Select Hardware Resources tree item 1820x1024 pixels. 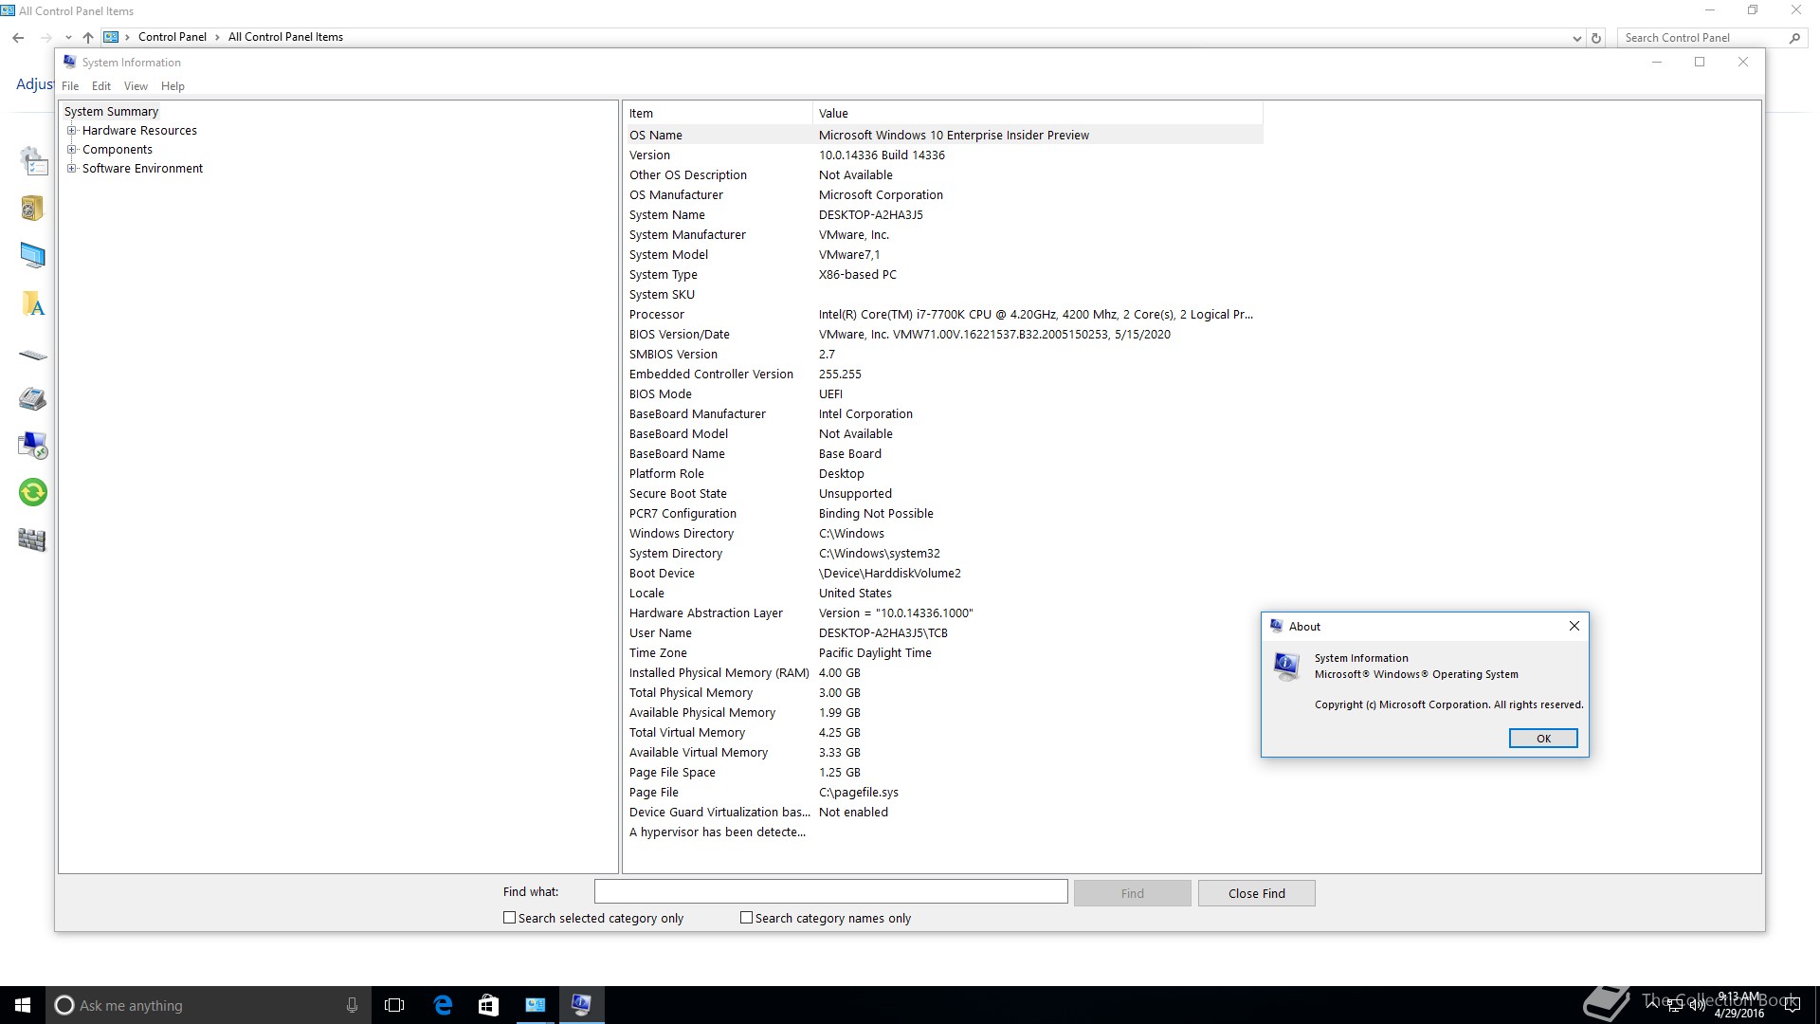139,131
